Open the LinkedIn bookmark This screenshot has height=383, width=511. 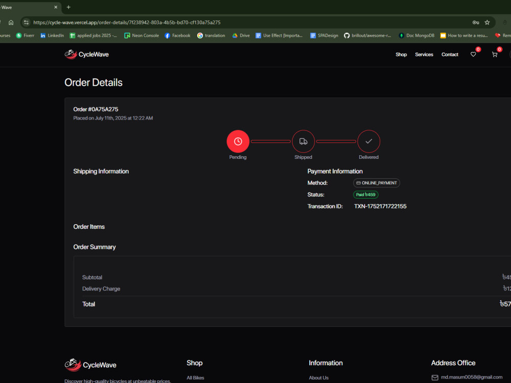[52, 36]
